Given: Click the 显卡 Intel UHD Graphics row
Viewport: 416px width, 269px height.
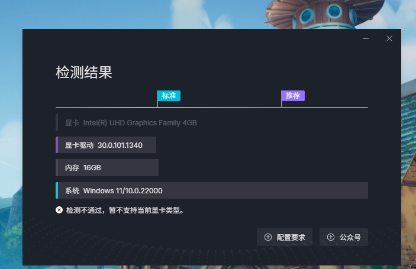Looking at the screenshot, I should [x=127, y=123].
